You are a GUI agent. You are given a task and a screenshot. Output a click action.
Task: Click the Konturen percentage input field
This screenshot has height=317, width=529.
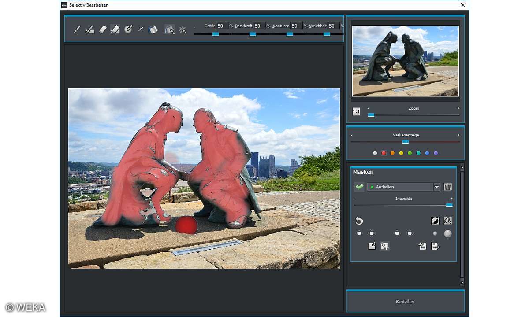coord(296,26)
